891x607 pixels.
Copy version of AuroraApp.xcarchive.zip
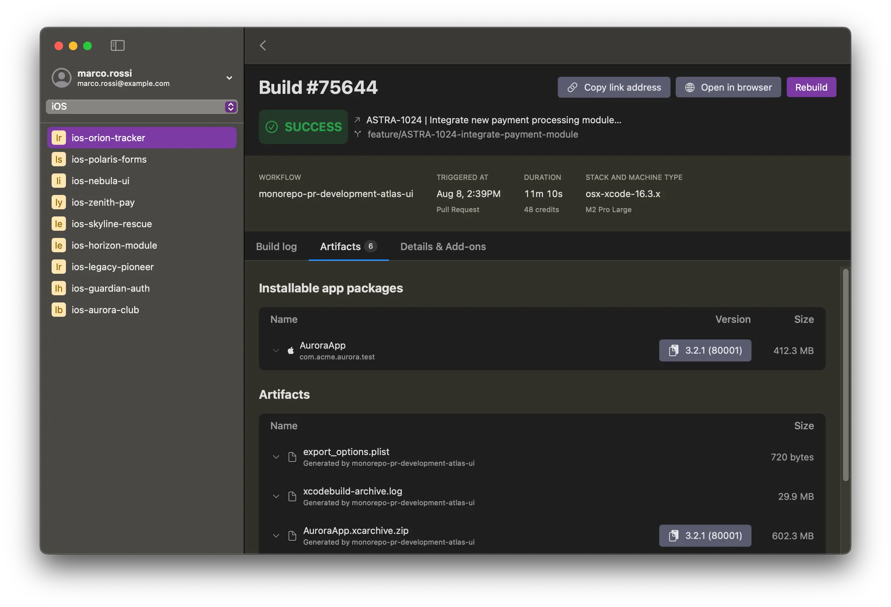705,536
